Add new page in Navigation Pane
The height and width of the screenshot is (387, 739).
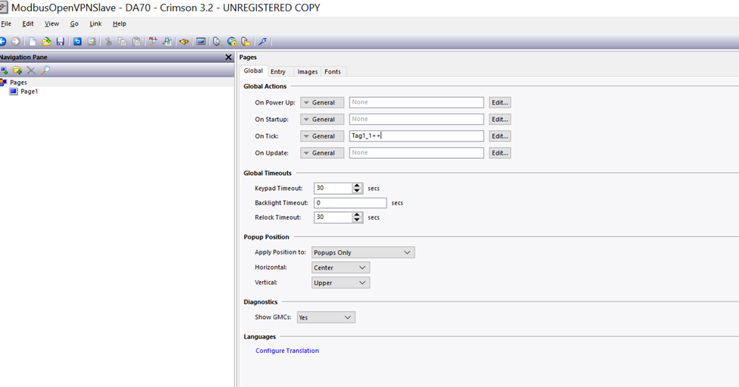(4, 70)
